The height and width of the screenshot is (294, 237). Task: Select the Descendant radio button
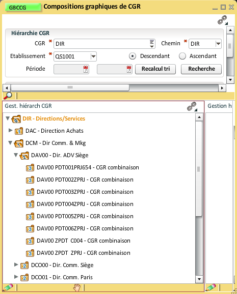[x=133, y=56]
